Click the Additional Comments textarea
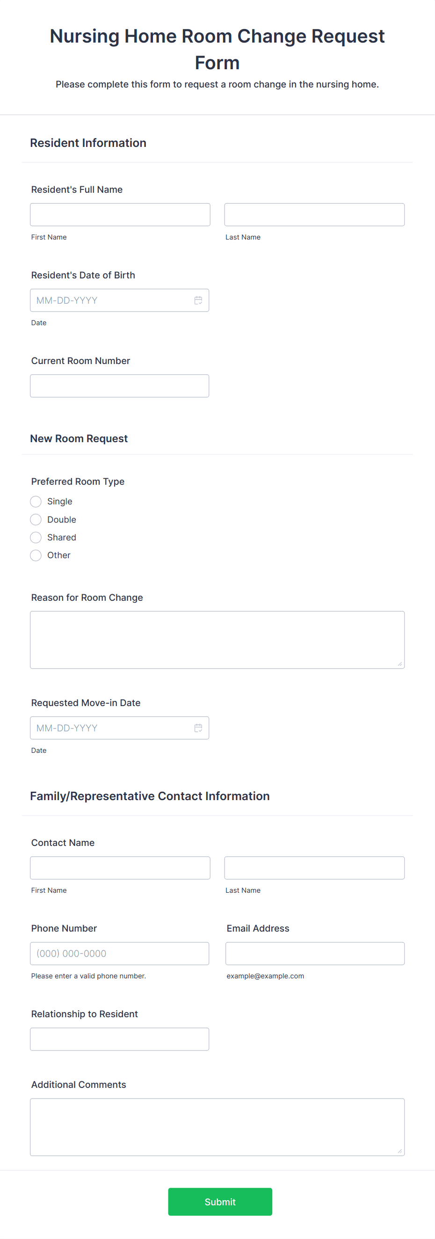Image resolution: width=435 pixels, height=1239 pixels. [217, 1127]
